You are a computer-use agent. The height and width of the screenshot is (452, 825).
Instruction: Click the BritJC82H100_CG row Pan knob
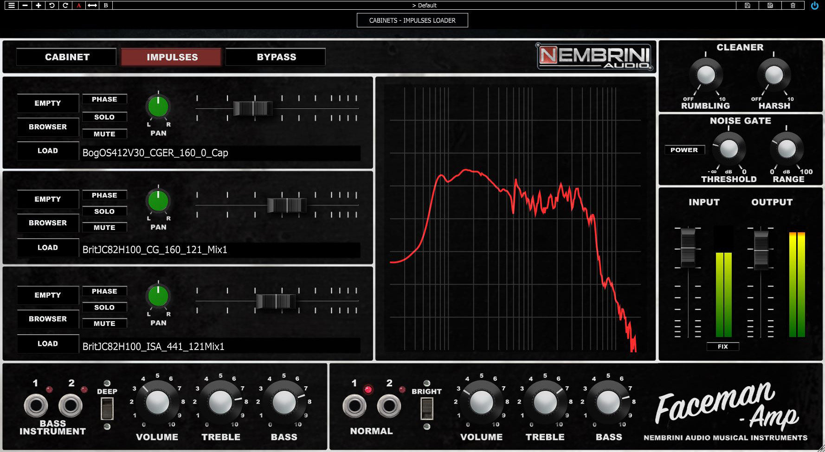pos(158,201)
